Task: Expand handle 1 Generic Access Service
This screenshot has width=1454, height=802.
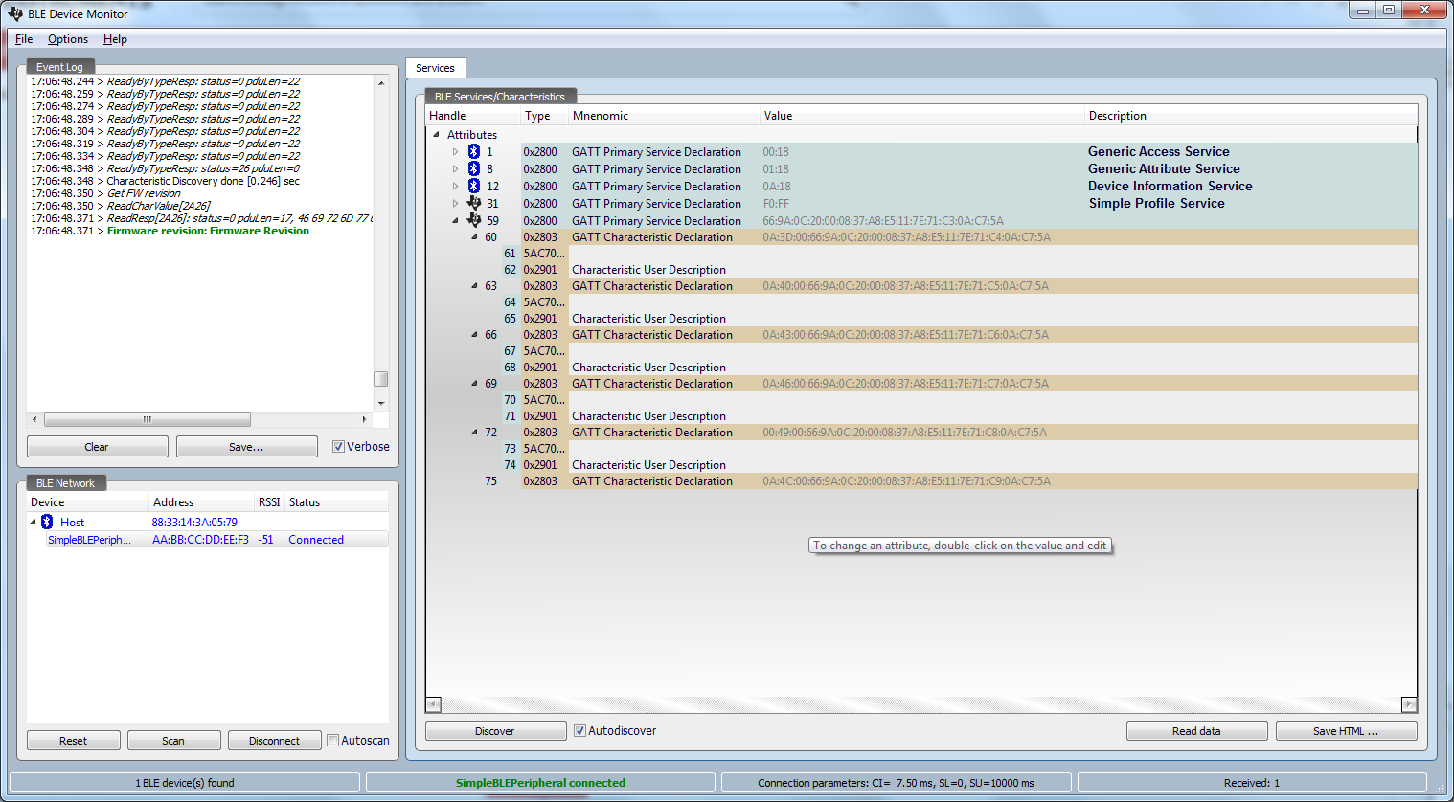Action: pyautogui.click(x=456, y=152)
